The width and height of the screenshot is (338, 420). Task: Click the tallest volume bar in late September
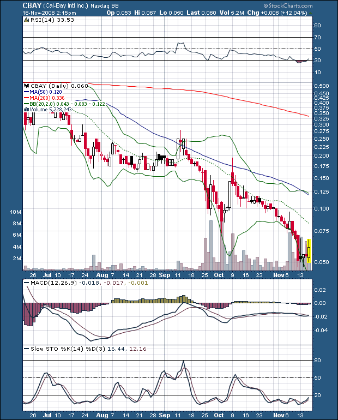[x=210, y=245]
